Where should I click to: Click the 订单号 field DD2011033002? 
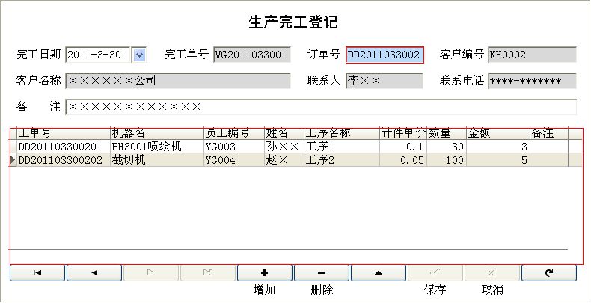click(x=385, y=55)
